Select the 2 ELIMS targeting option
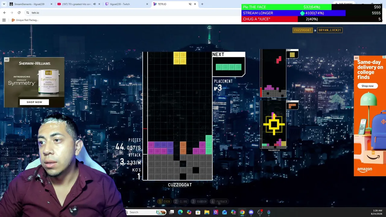Screen dimensions: 386x217 pyautogui.click(x=181, y=201)
